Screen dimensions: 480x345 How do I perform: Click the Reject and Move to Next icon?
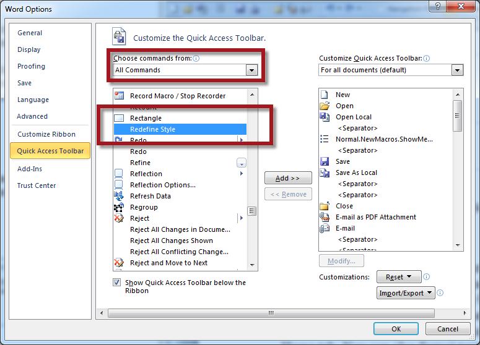click(119, 263)
